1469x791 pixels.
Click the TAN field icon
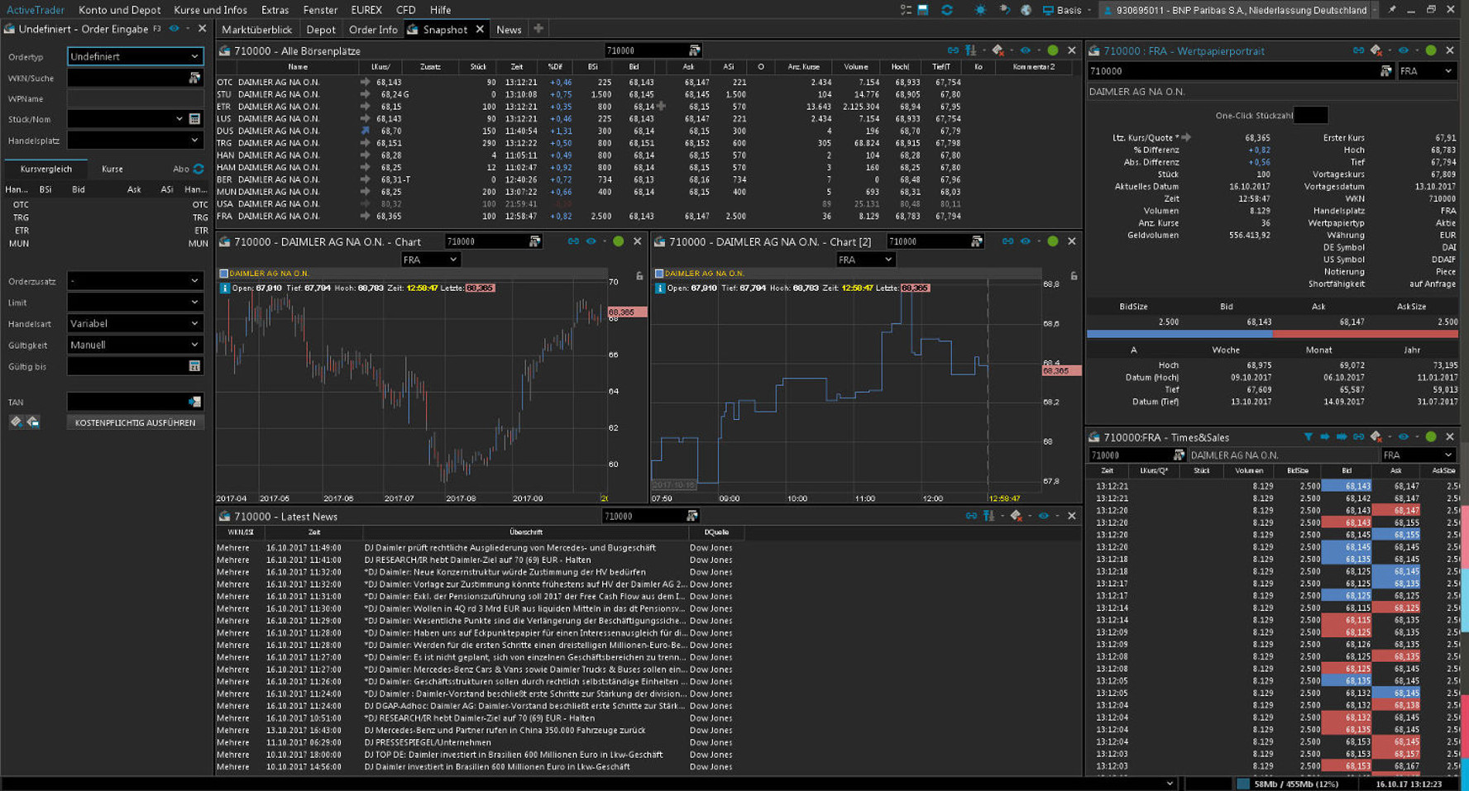194,402
